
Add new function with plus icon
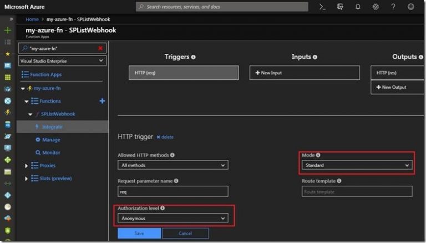[x=102, y=101]
